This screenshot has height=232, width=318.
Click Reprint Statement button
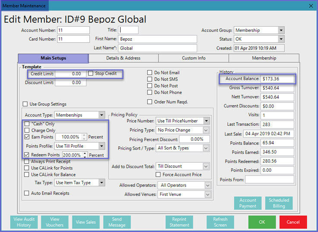[x=179, y=222]
